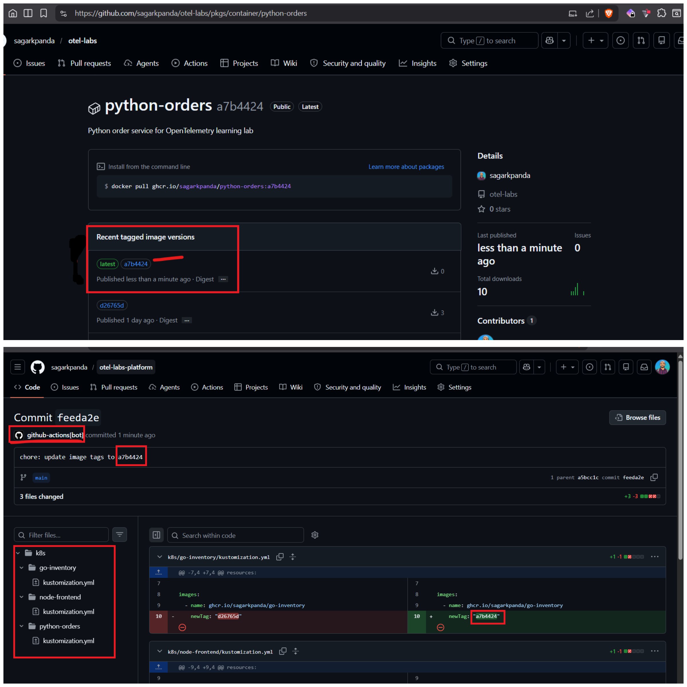The image size is (687, 687).
Task: Open the hamburger navigation menu on commit page
Action: point(17,367)
